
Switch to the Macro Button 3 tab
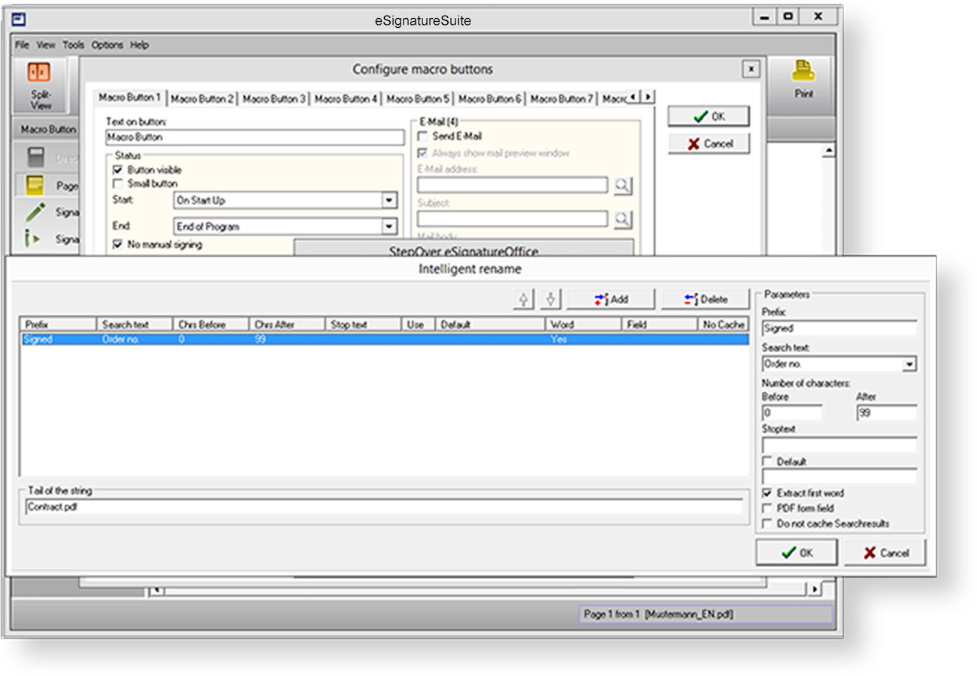274,98
